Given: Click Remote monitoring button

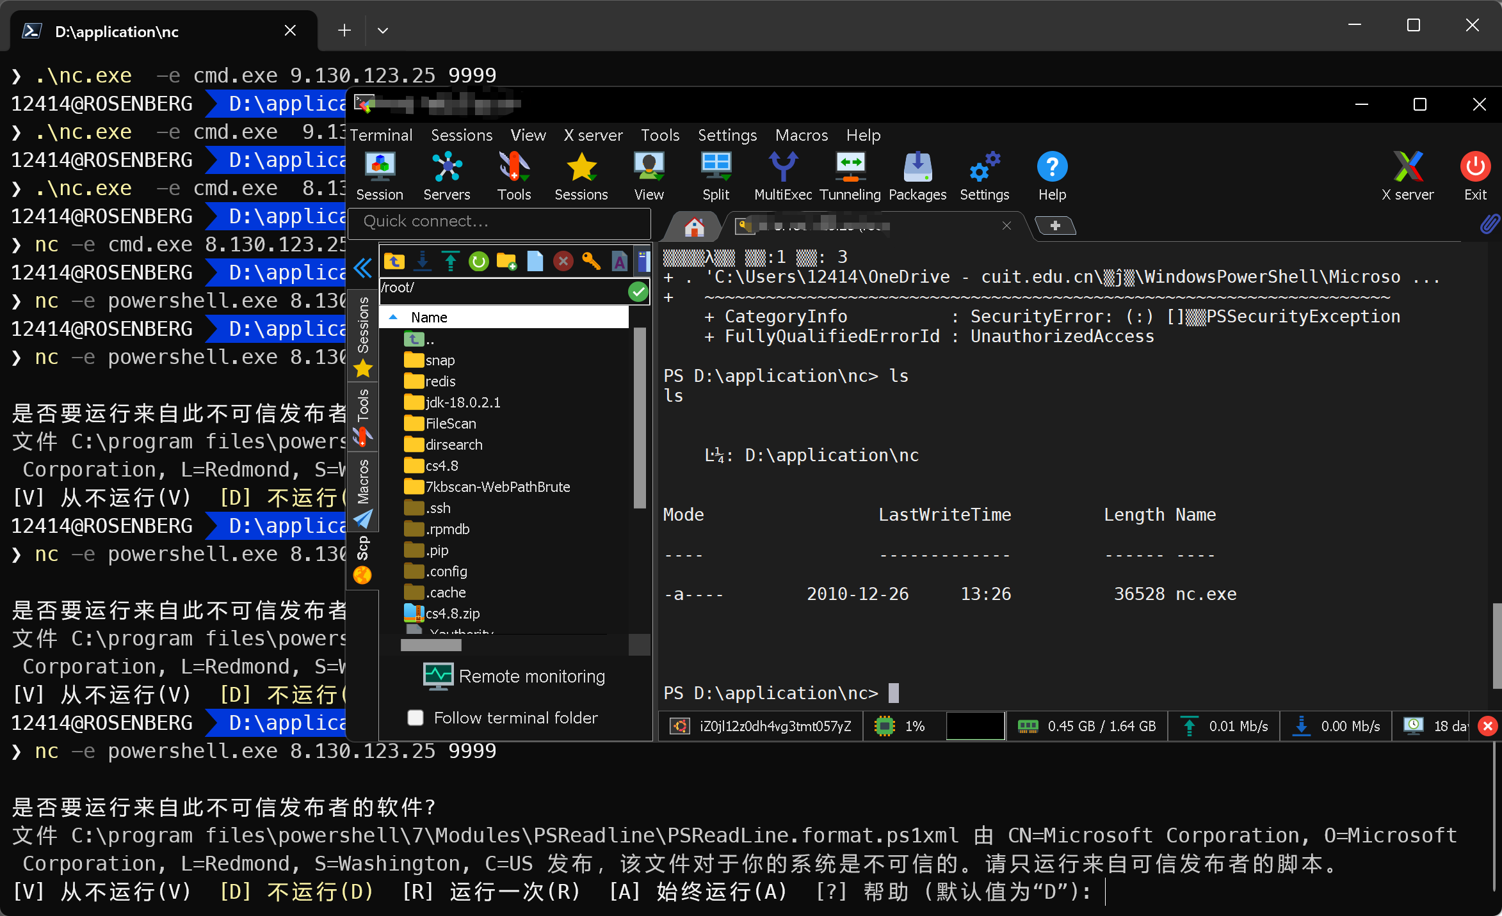Looking at the screenshot, I should click(x=514, y=676).
